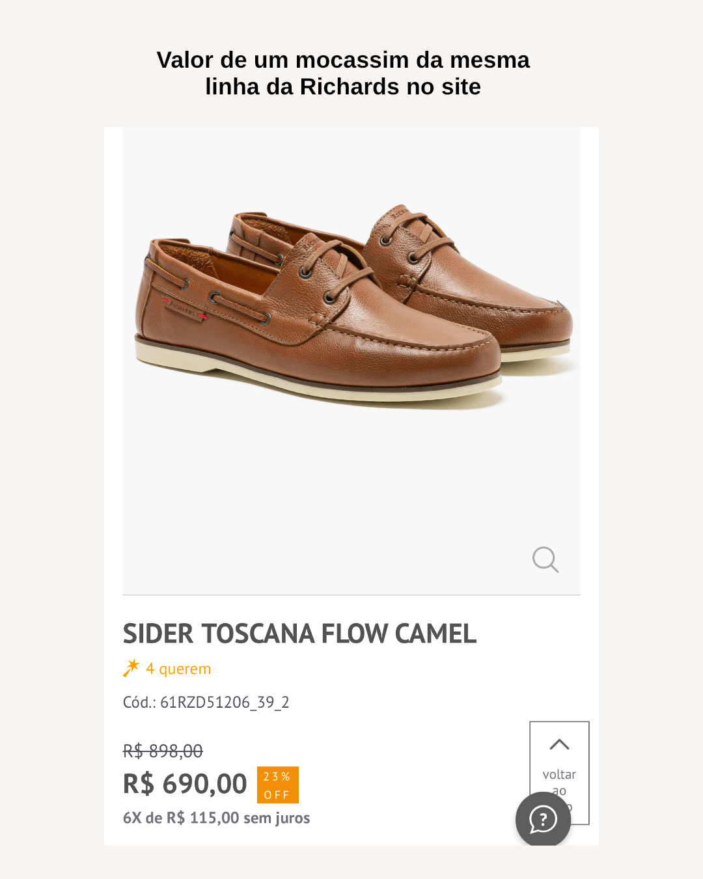
Task: Open the SIDER TOSCANA FLOW CAMEL title
Action: [299, 634]
